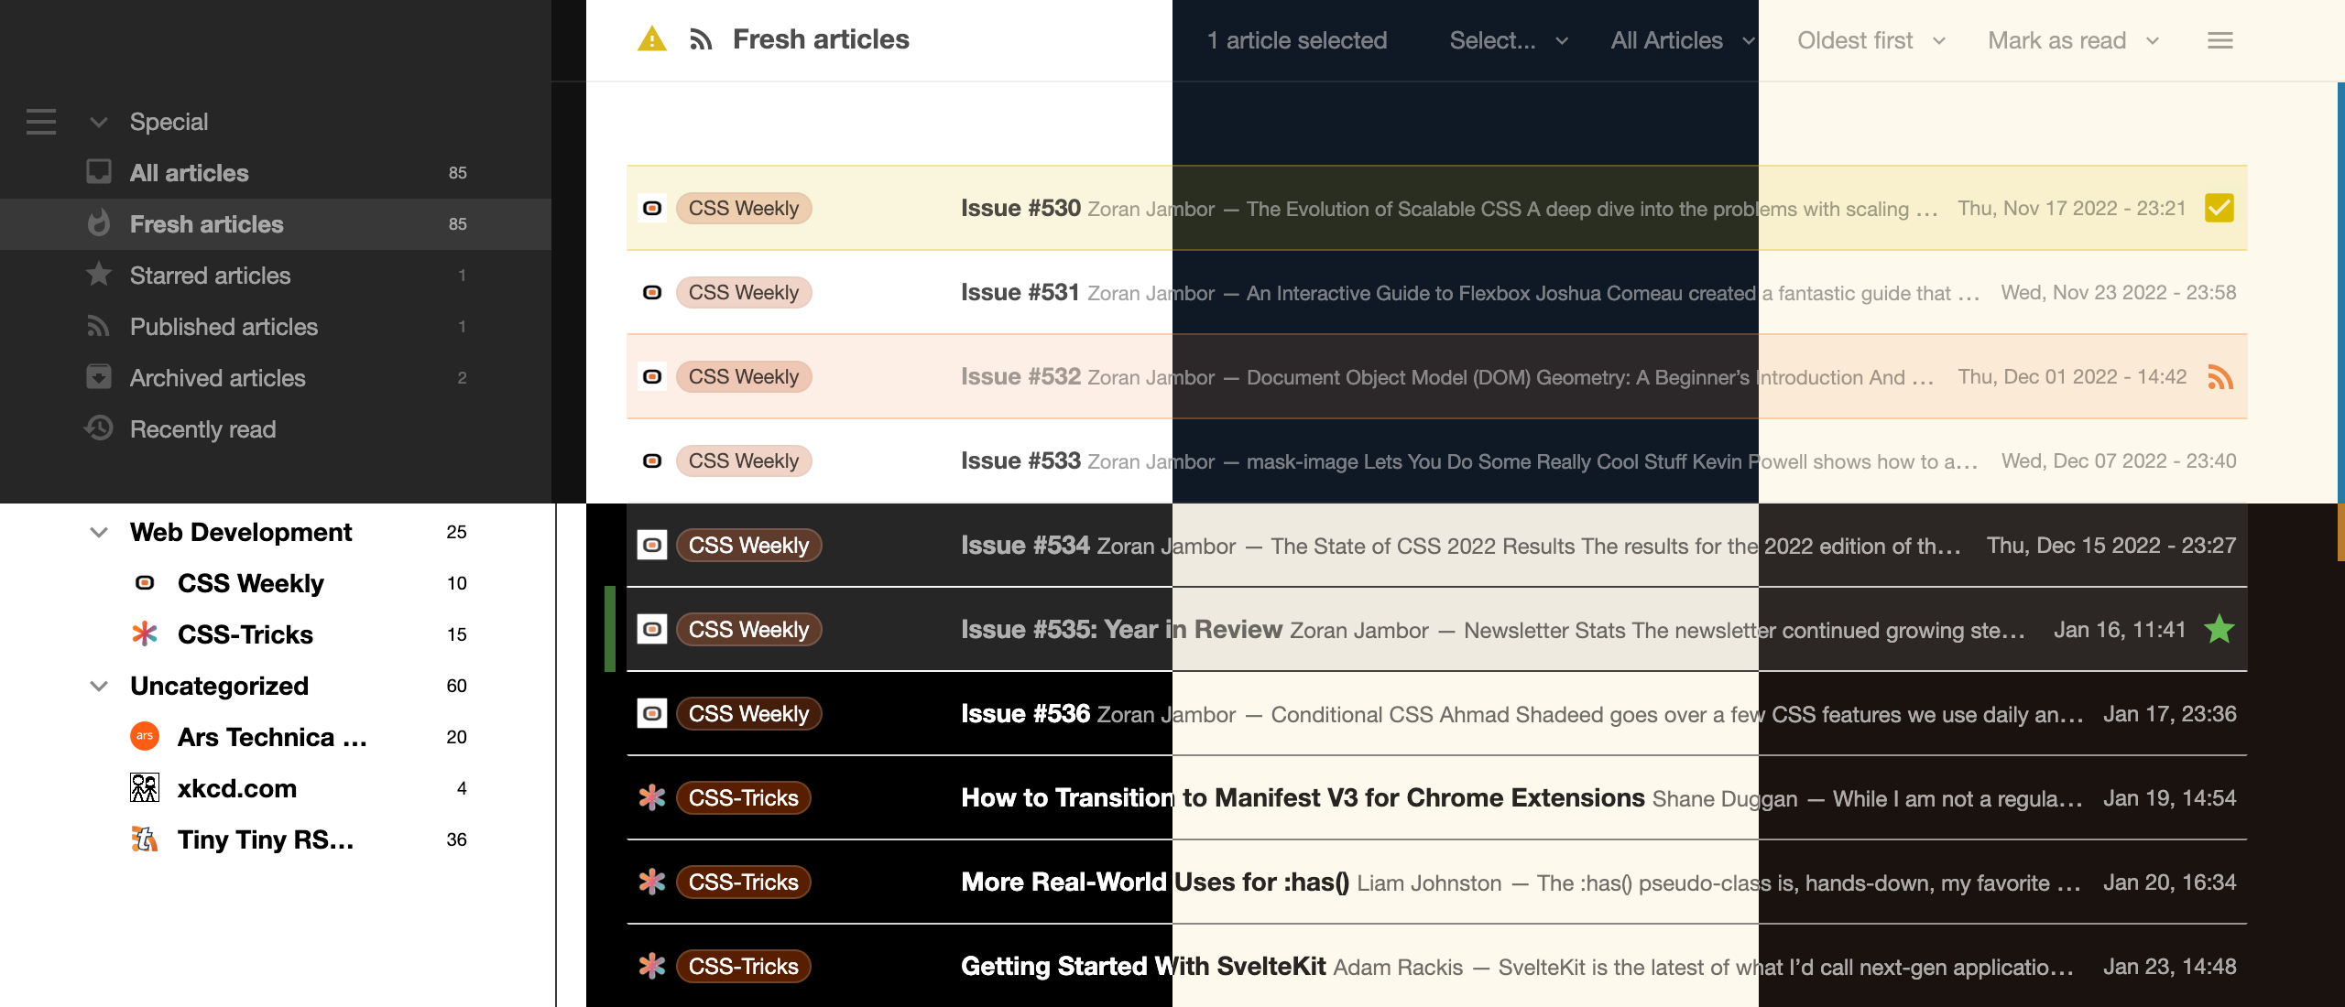Image resolution: width=2345 pixels, height=1007 pixels.
Task: Click the Fresh articles heading title
Action: pos(821,39)
